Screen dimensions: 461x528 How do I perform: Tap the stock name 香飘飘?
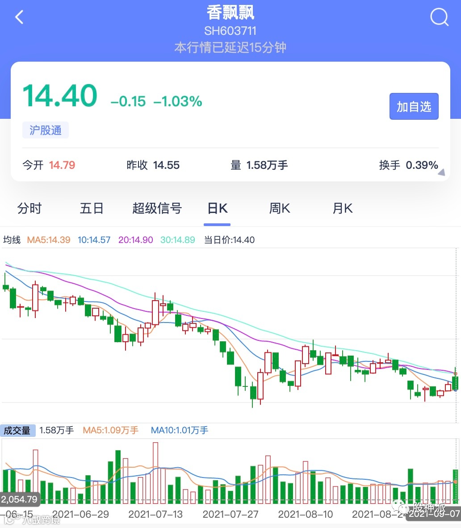[230, 13]
